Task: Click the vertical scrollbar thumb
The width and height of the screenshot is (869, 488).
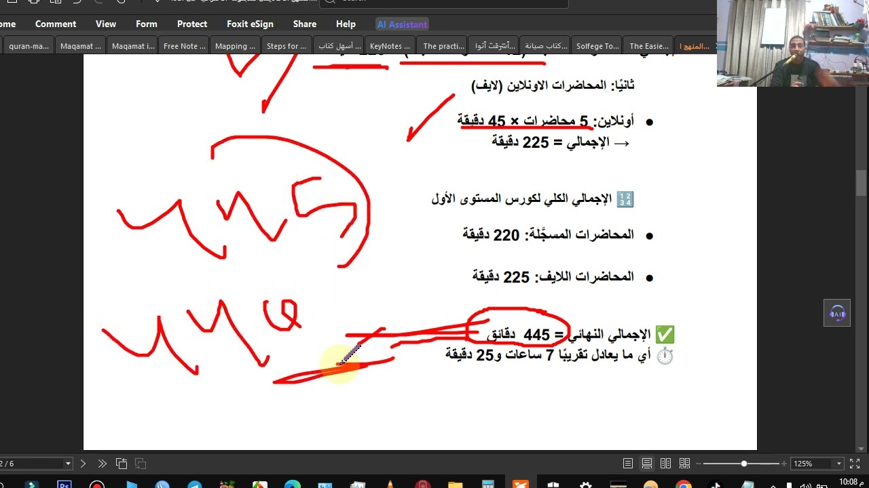Action: (x=861, y=182)
